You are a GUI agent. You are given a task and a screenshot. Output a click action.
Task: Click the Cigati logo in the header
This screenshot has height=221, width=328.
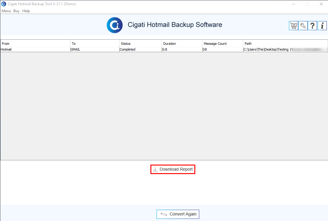115,25
